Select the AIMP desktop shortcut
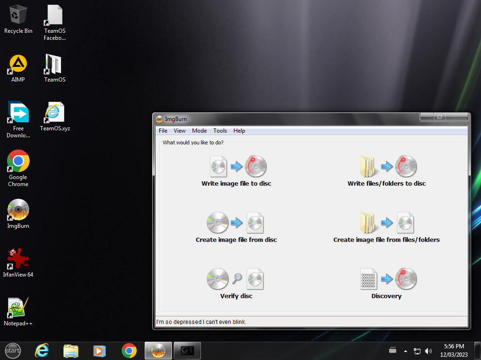The image size is (481, 360). pyautogui.click(x=18, y=68)
